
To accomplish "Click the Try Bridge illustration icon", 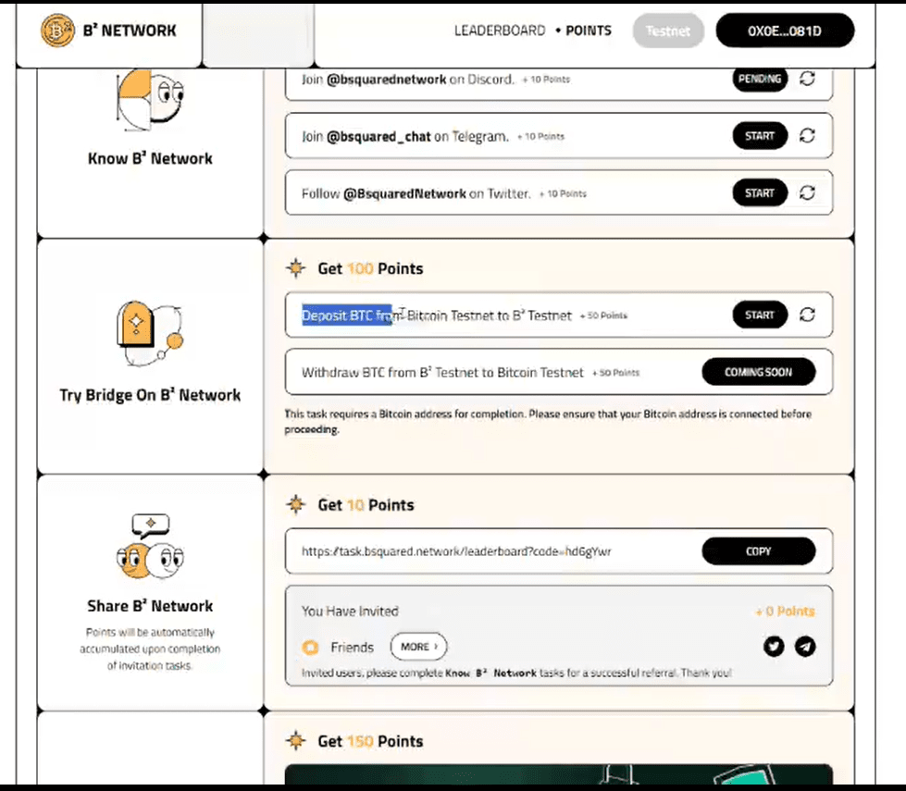I will (x=150, y=334).
